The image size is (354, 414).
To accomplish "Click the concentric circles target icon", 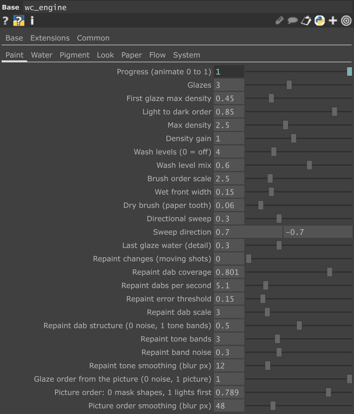I will pos(346,21).
